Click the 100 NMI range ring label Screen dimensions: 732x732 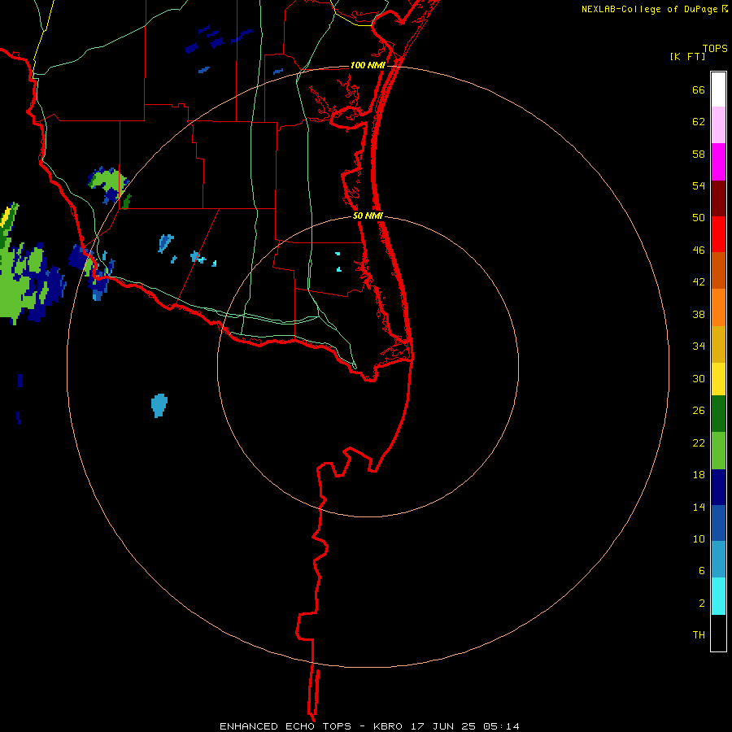tap(368, 65)
